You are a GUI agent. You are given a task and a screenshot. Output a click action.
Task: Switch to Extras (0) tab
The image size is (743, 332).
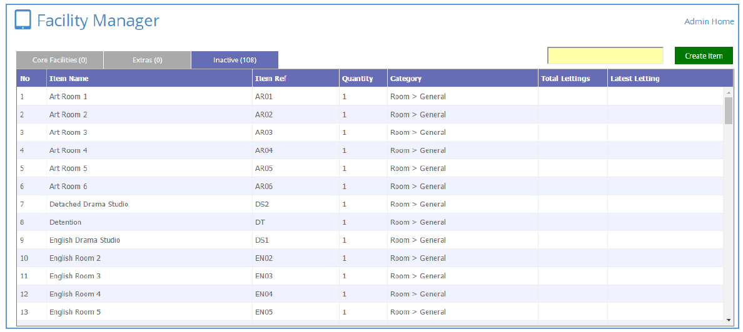click(x=148, y=60)
